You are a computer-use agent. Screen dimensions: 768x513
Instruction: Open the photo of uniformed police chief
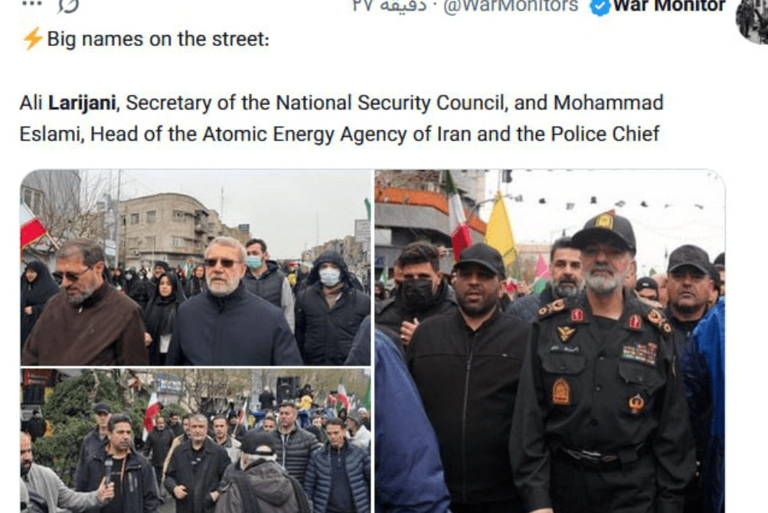point(550,341)
